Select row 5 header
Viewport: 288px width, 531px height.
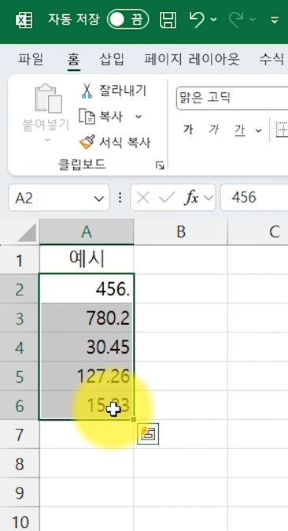coord(20,377)
